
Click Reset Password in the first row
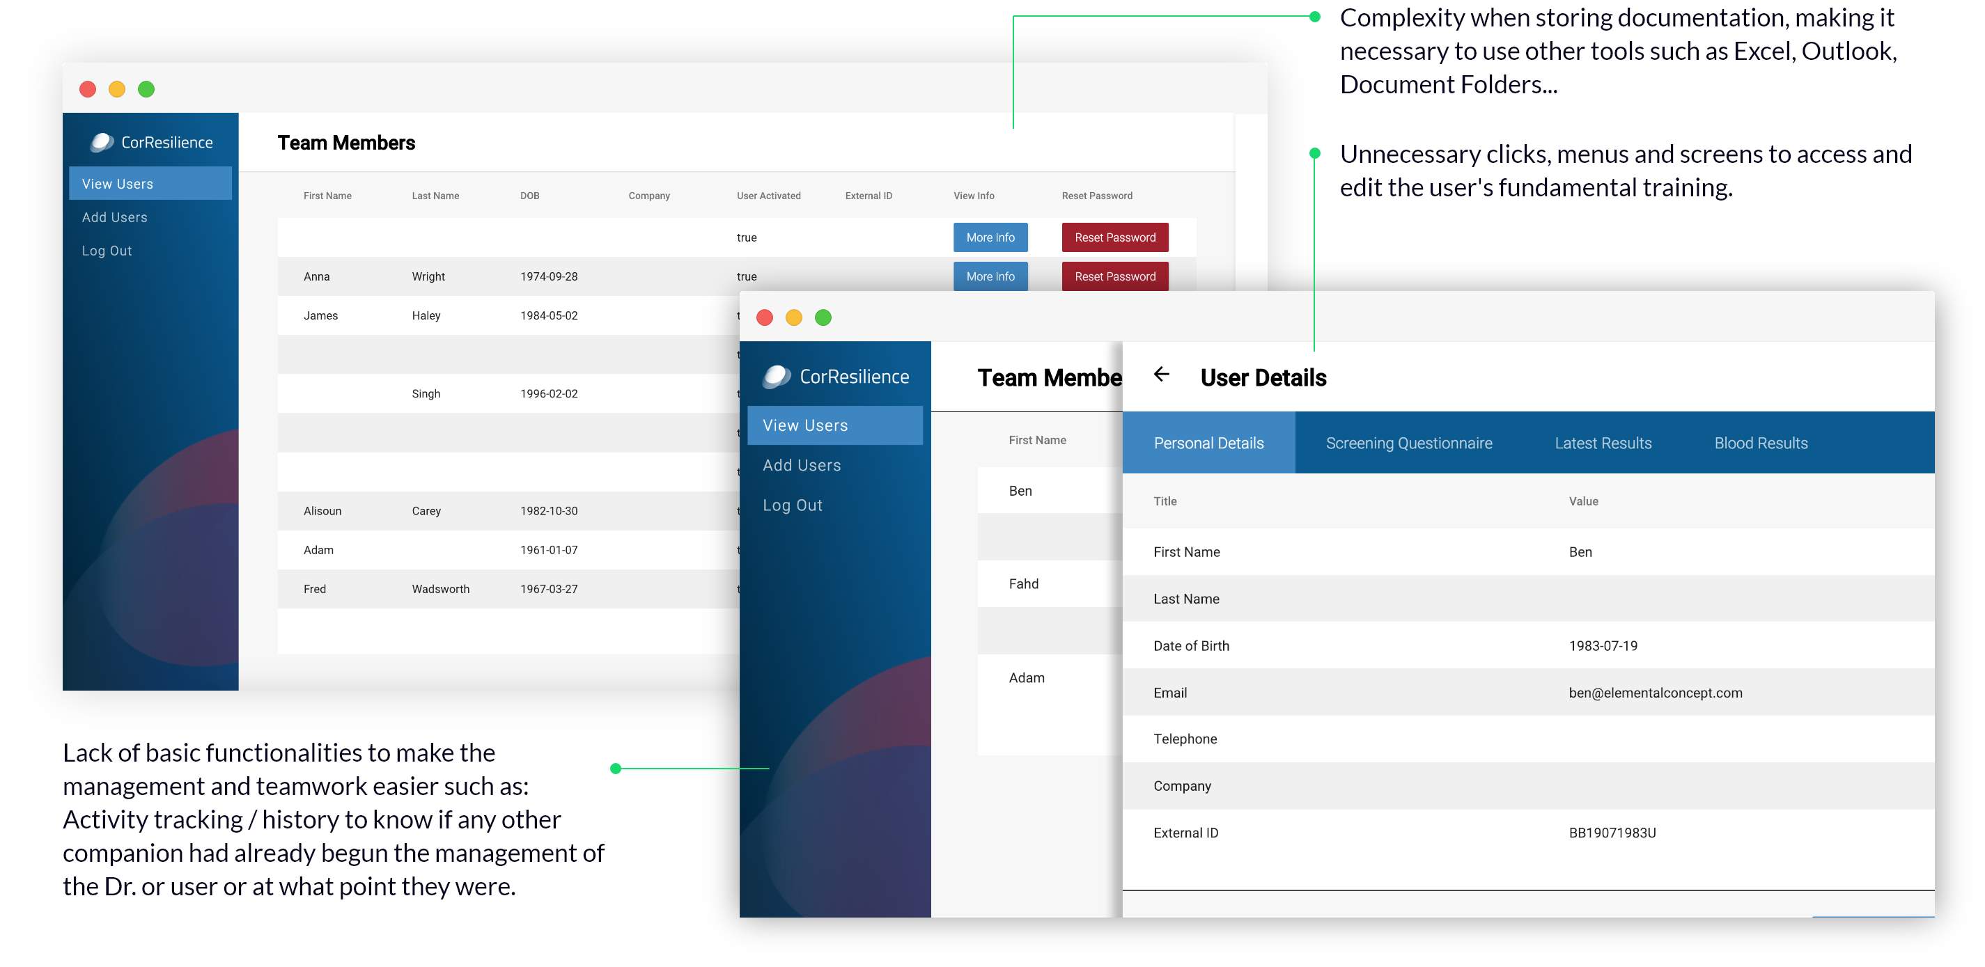pyautogui.click(x=1114, y=237)
